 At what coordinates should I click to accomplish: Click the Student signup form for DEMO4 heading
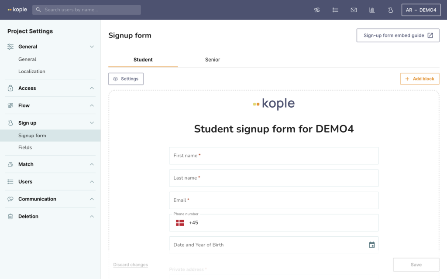274,129
